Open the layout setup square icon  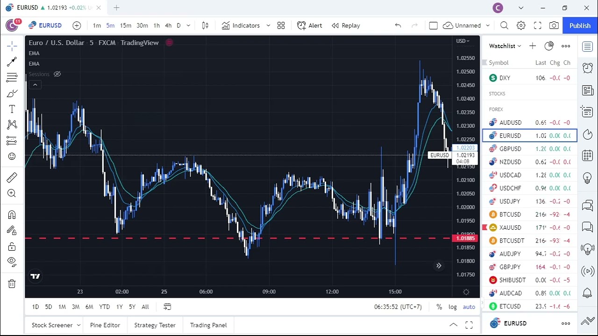pos(433,26)
